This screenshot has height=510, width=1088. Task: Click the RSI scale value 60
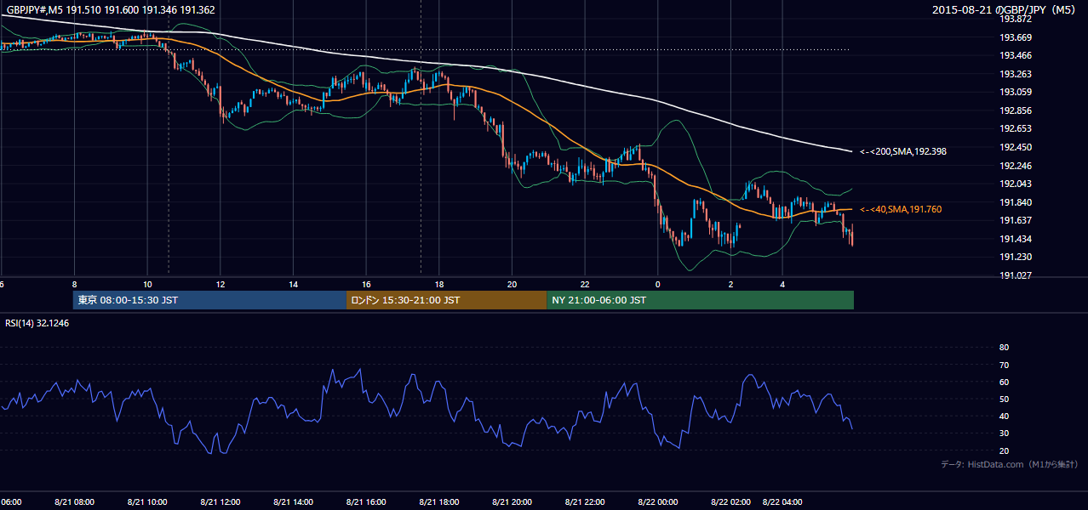1004,382
